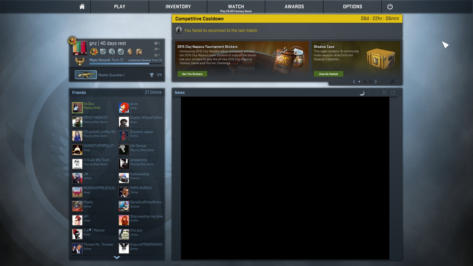
Task: Click the '27 Online' friends count
Action: click(153, 92)
